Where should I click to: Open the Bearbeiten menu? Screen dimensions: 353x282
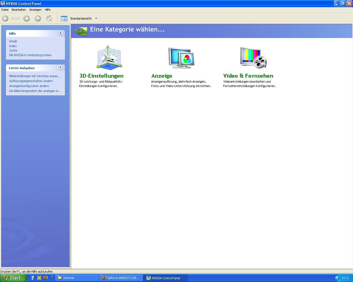[19, 10]
